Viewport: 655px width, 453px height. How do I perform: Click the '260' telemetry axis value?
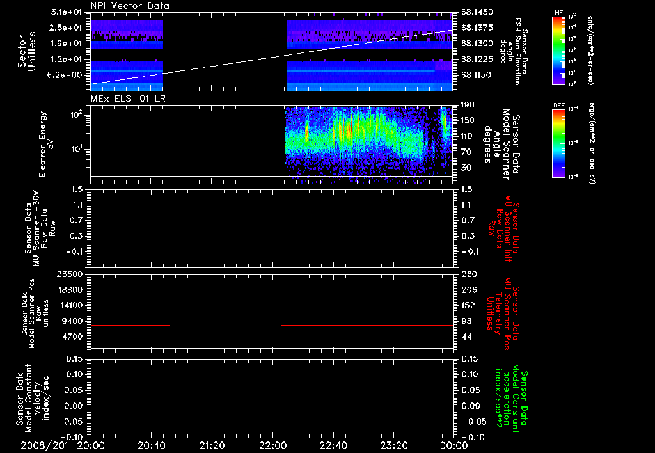click(468, 274)
